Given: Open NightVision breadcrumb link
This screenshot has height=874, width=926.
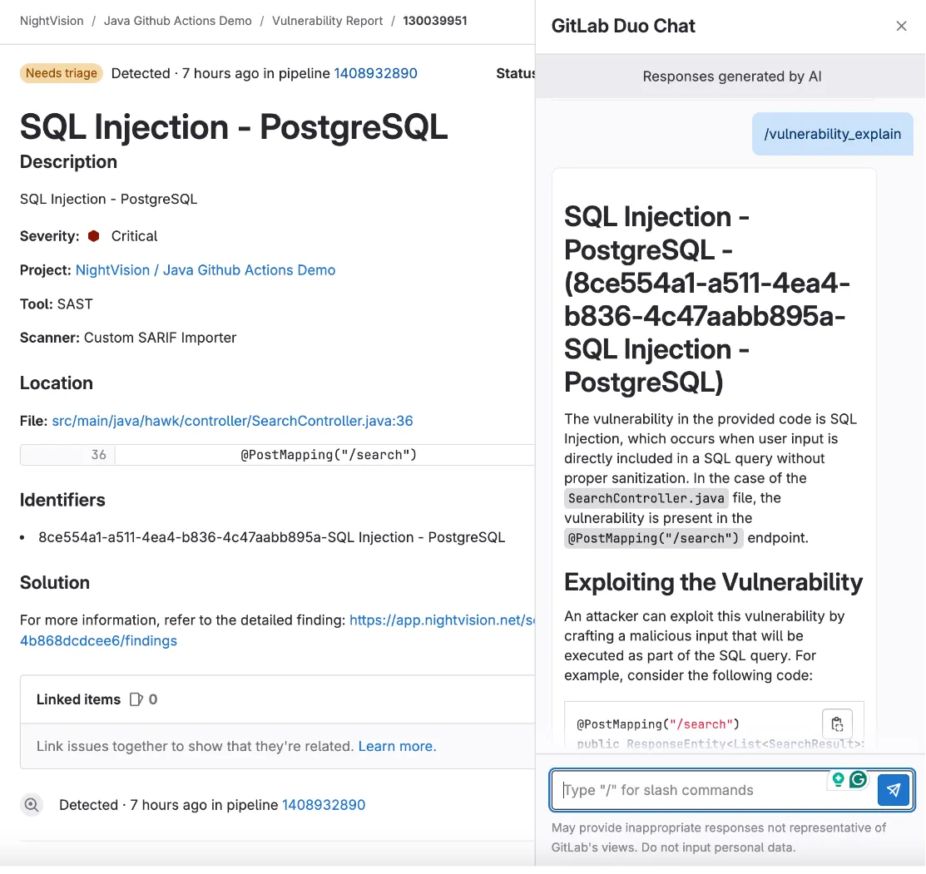Looking at the screenshot, I should point(52,21).
